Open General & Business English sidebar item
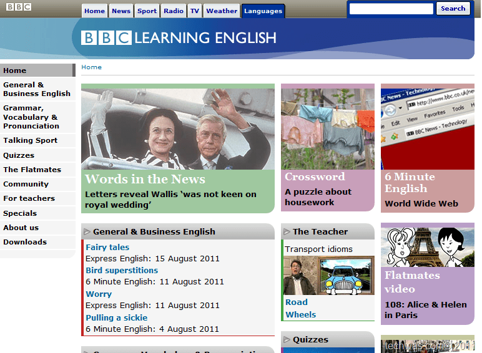Image resolution: width=482 pixels, height=353 pixels. pyautogui.click(x=37, y=89)
